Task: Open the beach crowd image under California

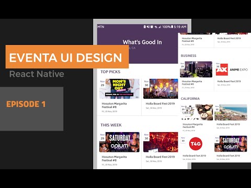Action: 231,112
